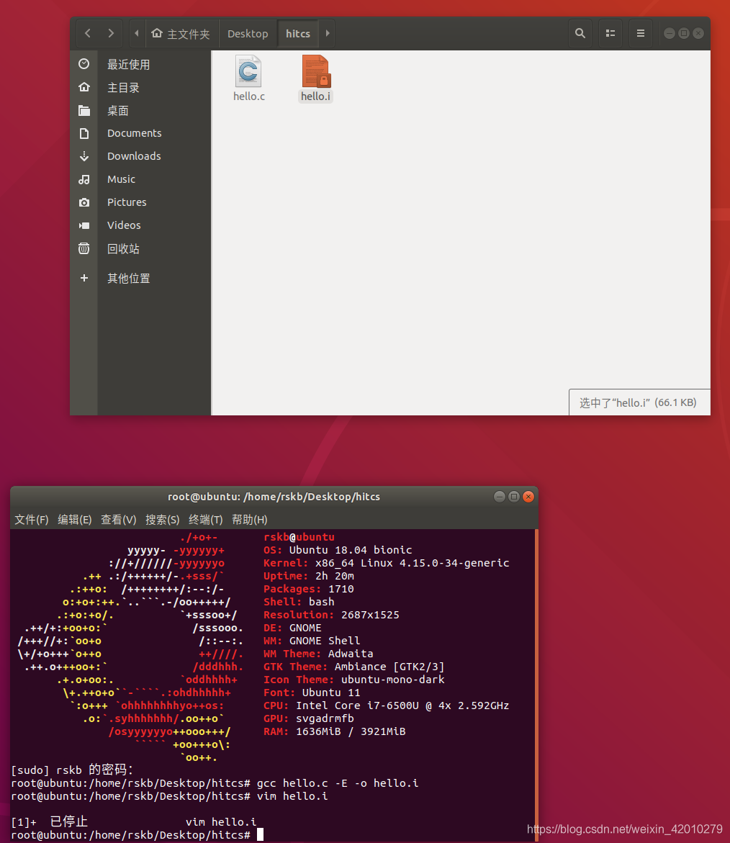This screenshot has height=843, width=730.
Task: Toggle list view in file manager
Action: 610,33
